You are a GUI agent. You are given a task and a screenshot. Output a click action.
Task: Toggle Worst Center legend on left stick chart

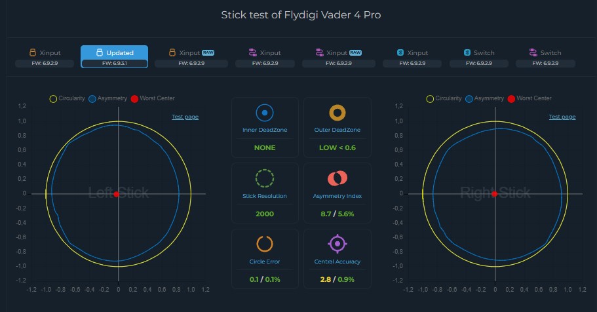click(153, 99)
